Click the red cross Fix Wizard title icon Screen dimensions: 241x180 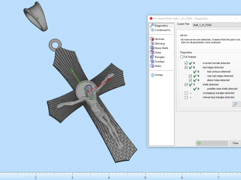(151, 18)
